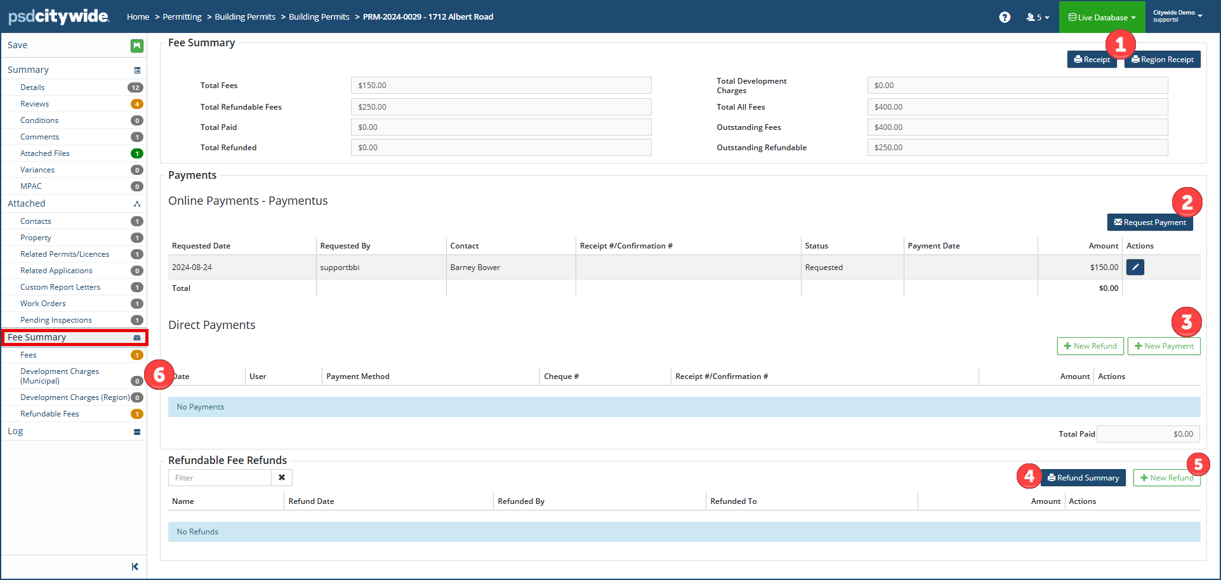Click the Log section icon
The height and width of the screenshot is (580, 1221).
pyautogui.click(x=137, y=432)
